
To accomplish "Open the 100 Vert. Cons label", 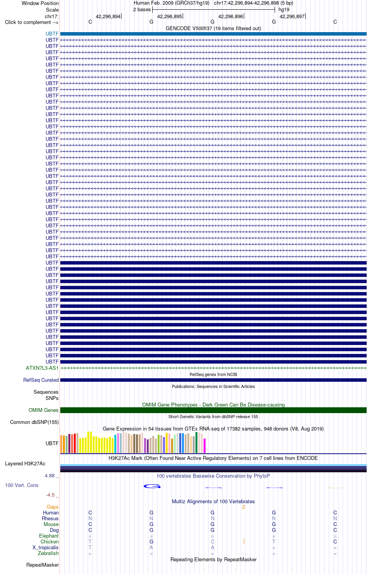I will [22, 485].
